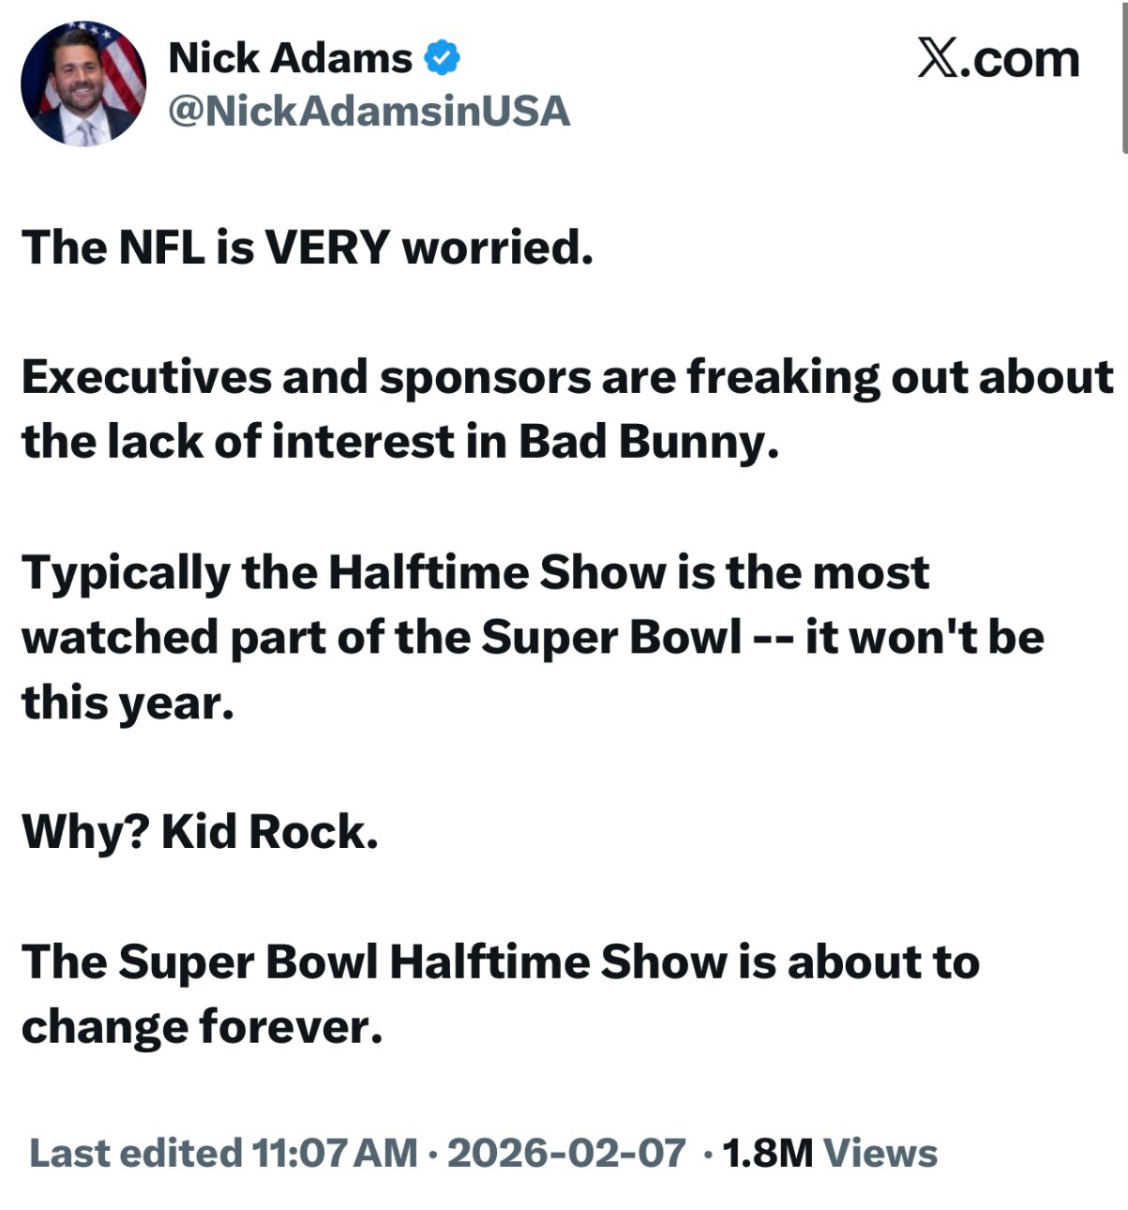Click the word "sponsors" in the tweet
Image resolution: width=1128 pixels, height=1210 pixels.
[x=484, y=377]
